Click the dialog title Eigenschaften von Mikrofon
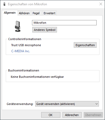This screenshot has height=120, width=105. click(x=27, y=4)
